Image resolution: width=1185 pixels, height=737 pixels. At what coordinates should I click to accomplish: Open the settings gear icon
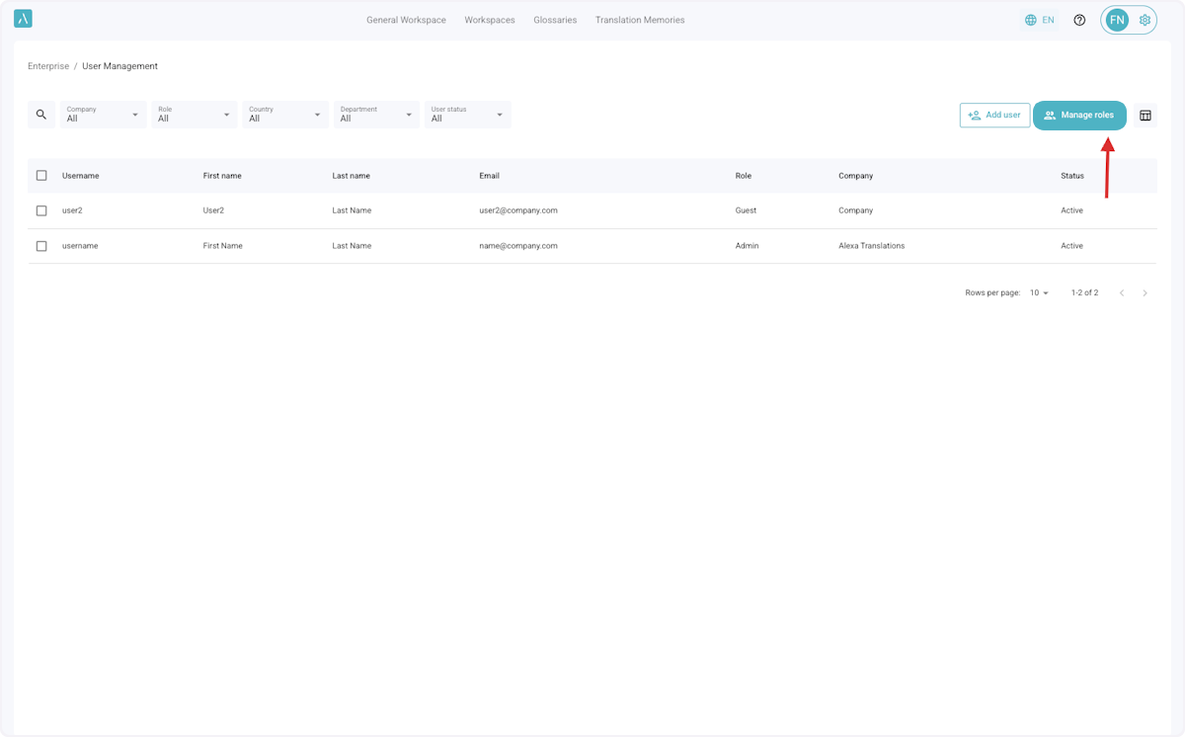1145,20
